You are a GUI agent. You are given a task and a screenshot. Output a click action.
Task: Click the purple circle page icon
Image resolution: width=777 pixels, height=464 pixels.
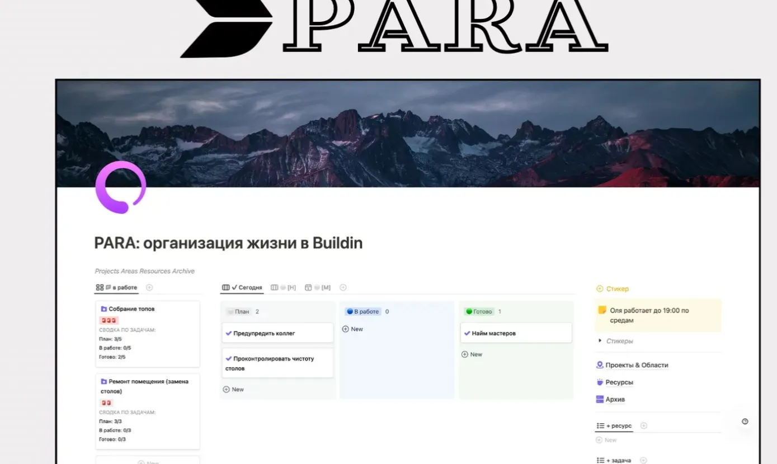pos(120,187)
